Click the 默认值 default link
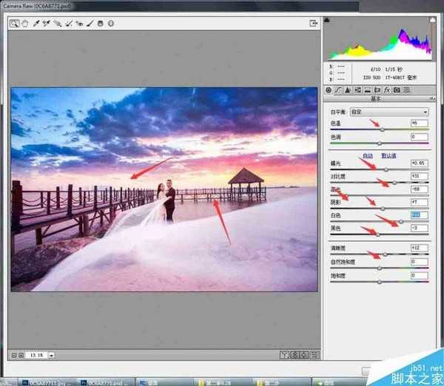This screenshot has width=444, height=386. (x=389, y=155)
